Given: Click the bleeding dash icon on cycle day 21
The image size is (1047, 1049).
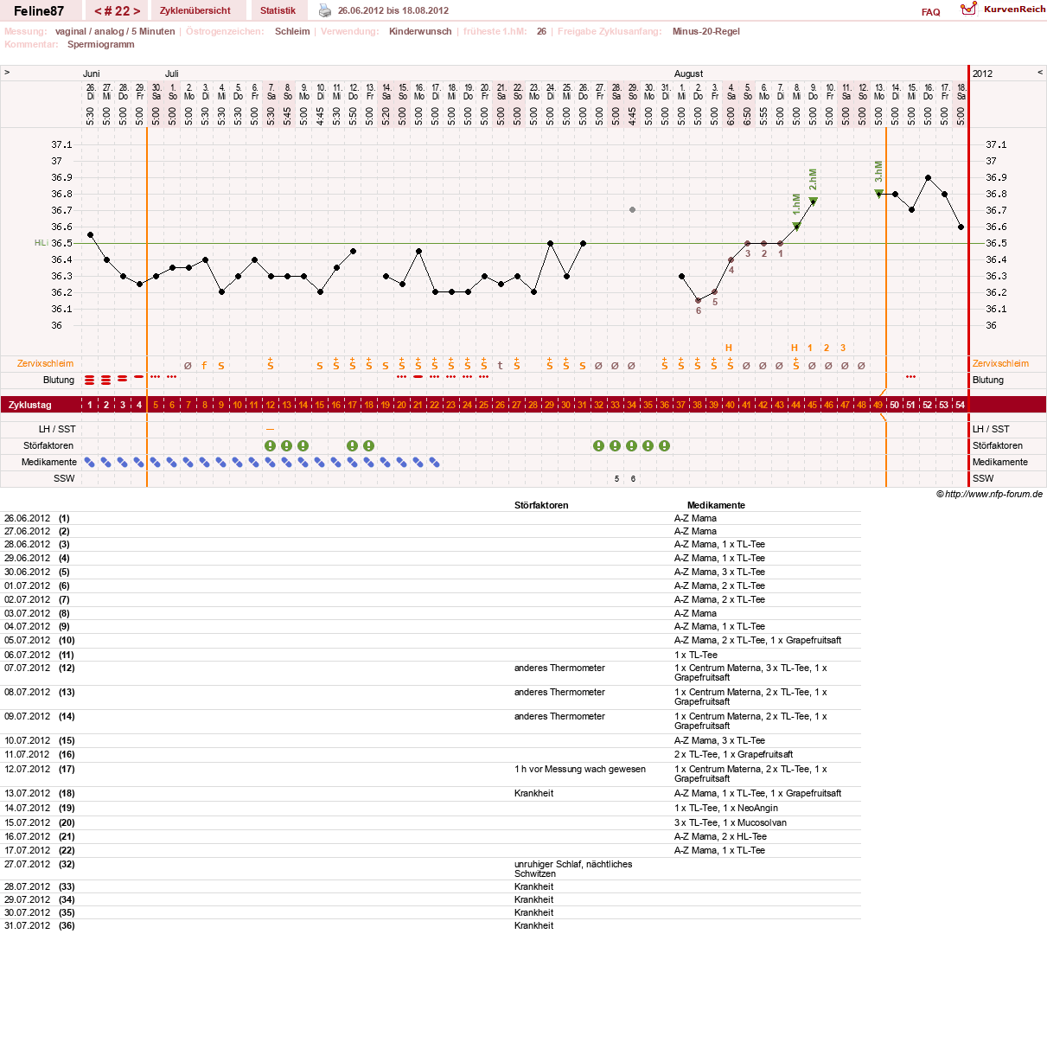Looking at the screenshot, I should coord(418,377).
